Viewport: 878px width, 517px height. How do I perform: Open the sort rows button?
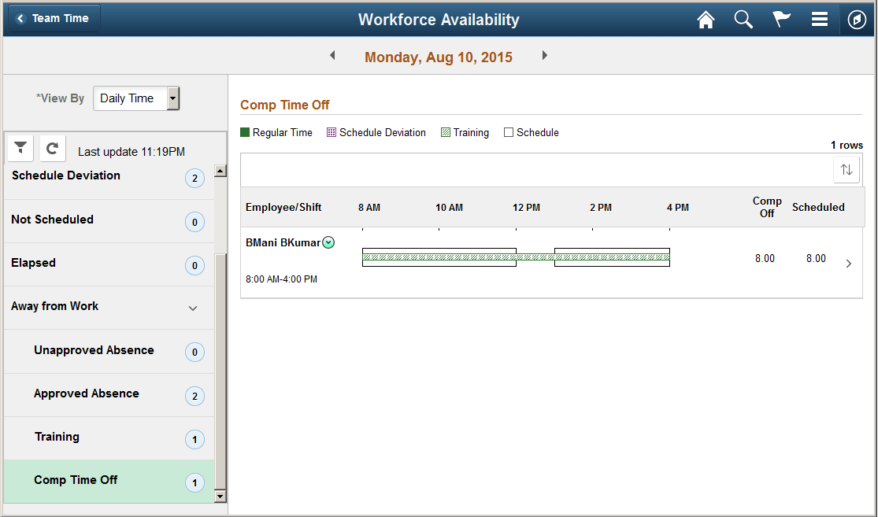click(847, 169)
